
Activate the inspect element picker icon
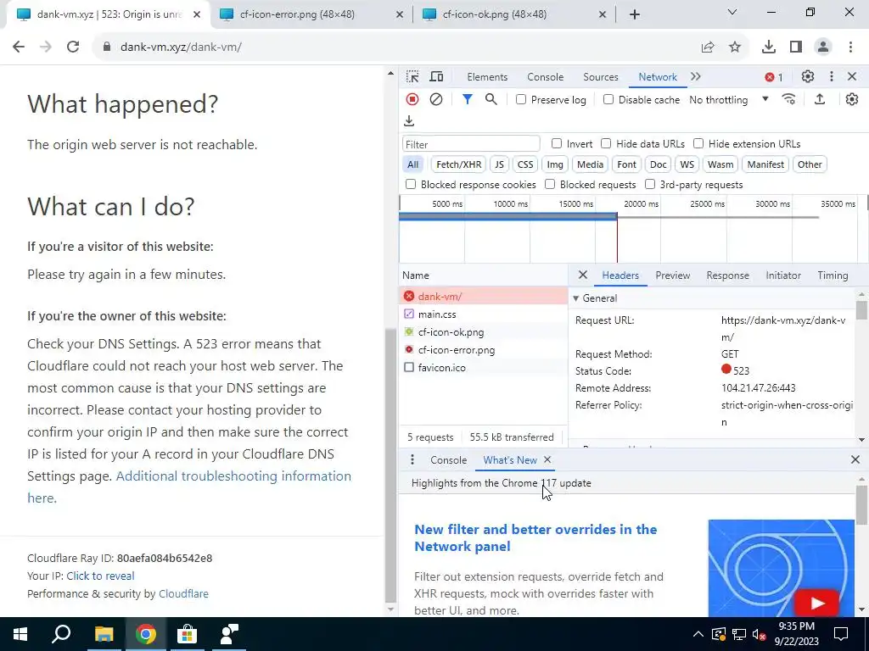[412, 77]
